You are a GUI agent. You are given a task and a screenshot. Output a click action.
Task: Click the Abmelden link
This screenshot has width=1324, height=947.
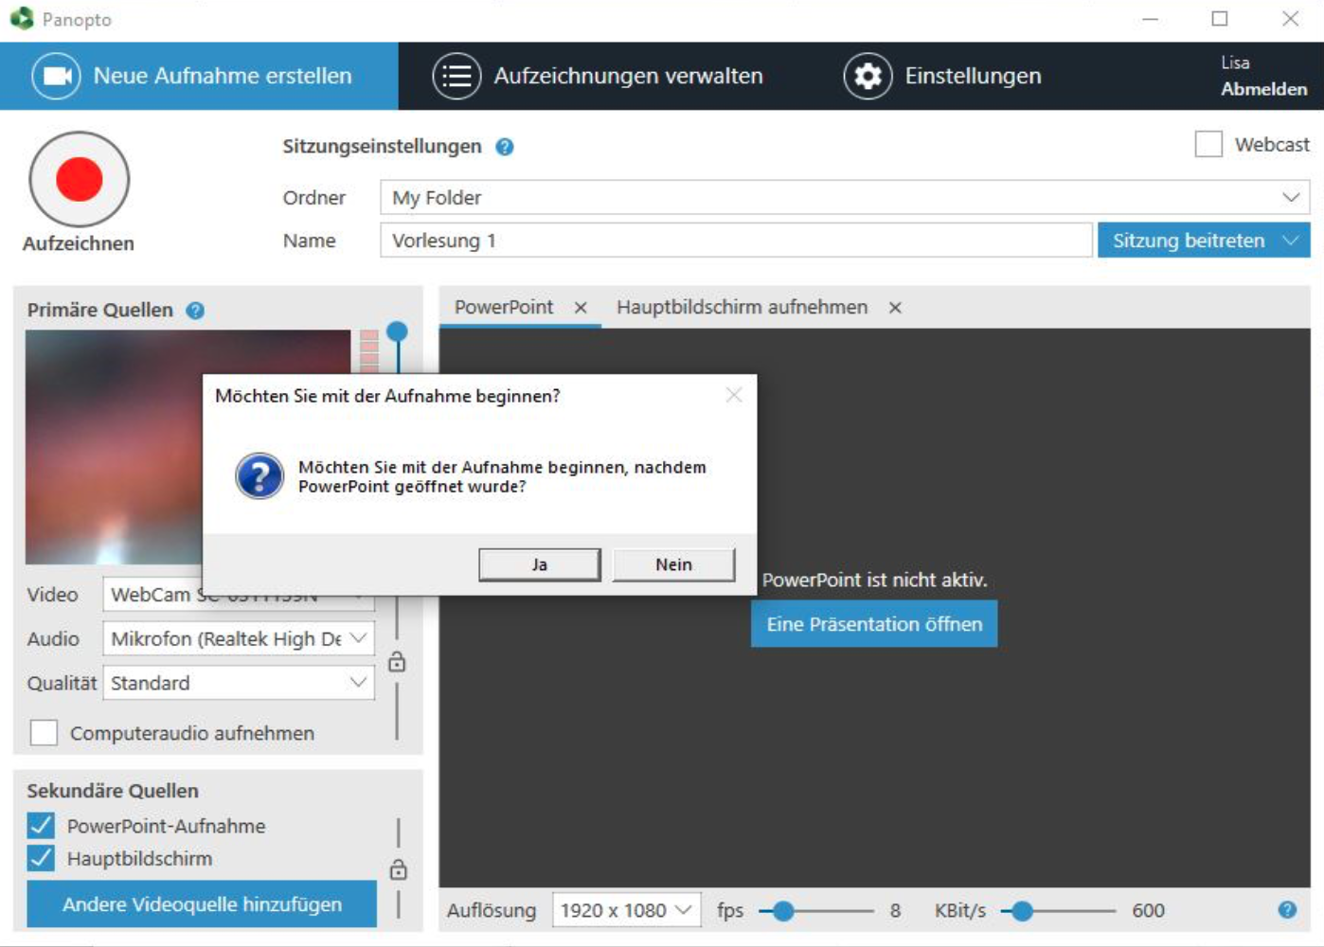[1263, 89]
